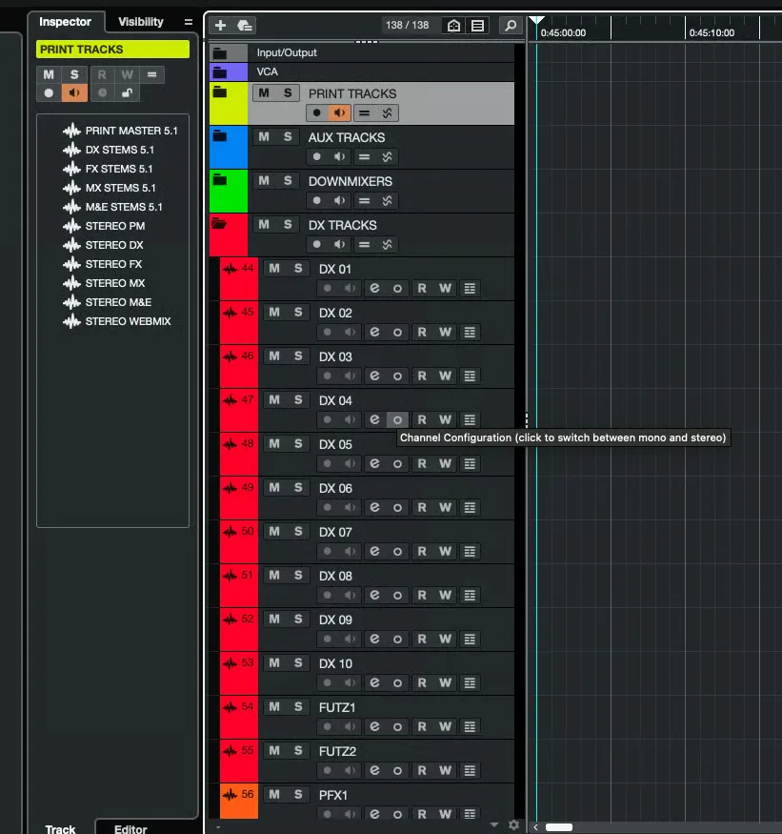Screen dimensions: 782x834
Task: Collapse the DX TRACKS folder icon
Action: click(x=219, y=223)
